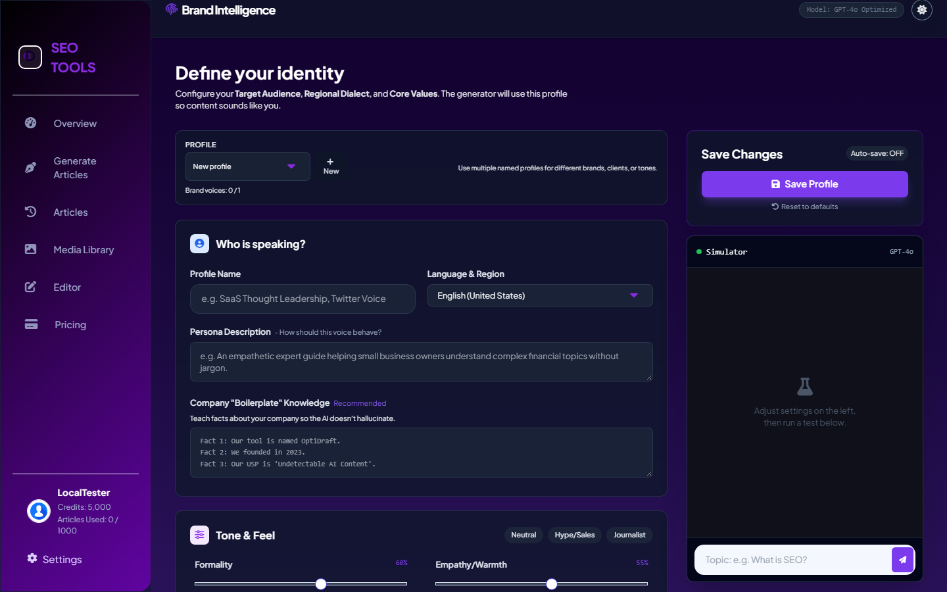Image resolution: width=947 pixels, height=592 pixels.
Task: Open the Editor menu item
Action: 67,287
